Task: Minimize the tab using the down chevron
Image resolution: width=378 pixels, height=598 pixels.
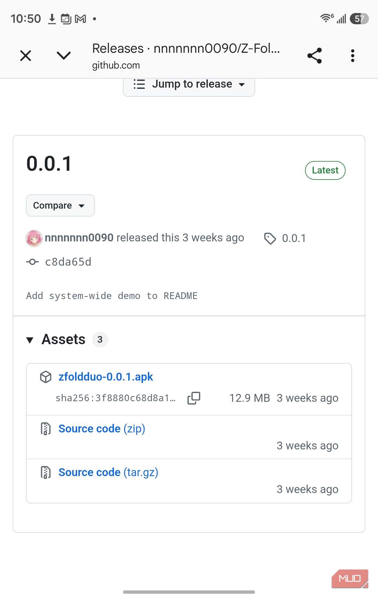Action: (x=64, y=56)
